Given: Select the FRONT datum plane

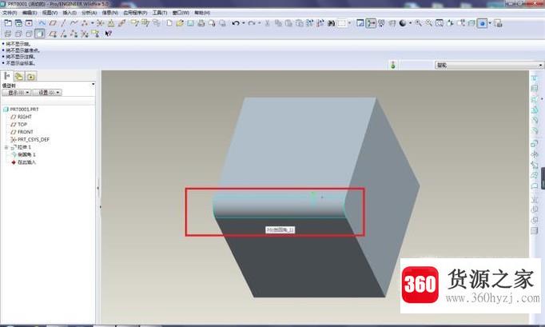Looking at the screenshot, I should click(22, 132).
